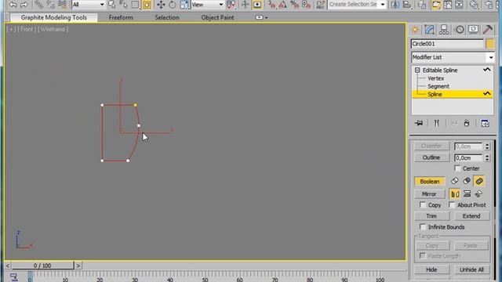
Task: Toggle the Graphite Modeling Tools ribbon icon
Action: coord(436,5)
